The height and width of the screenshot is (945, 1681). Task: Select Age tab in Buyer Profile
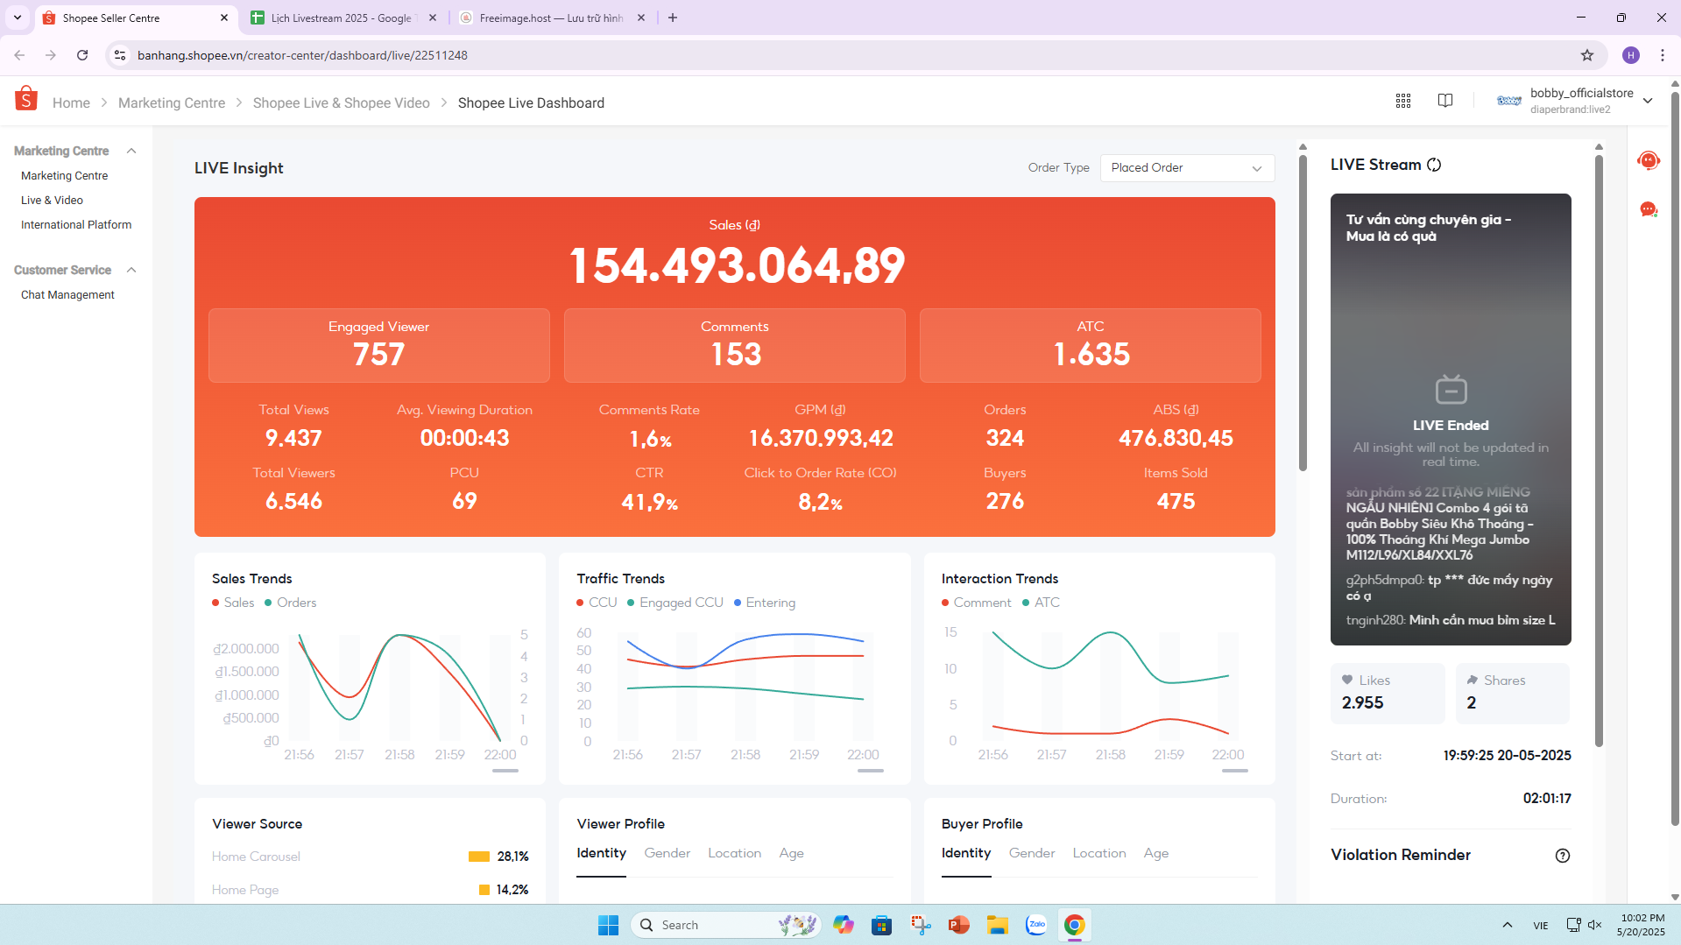(x=1156, y=853)
